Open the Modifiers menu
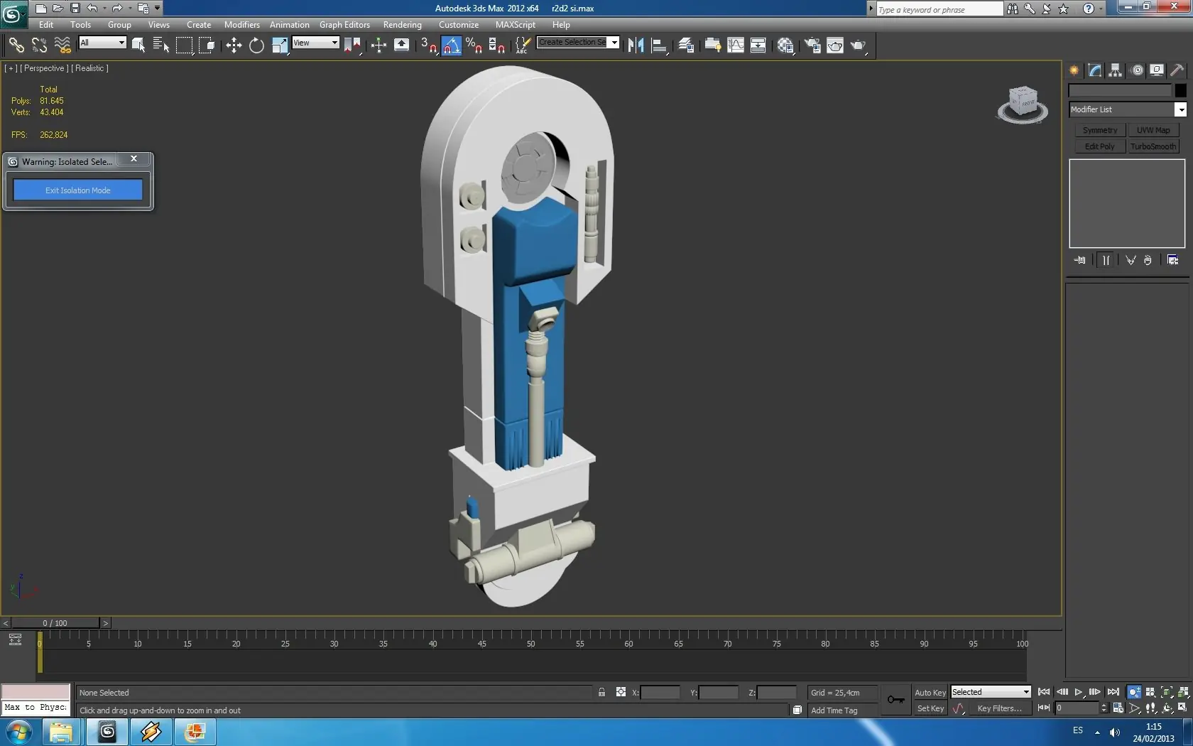Image resolution: width=1193 pixels, height=746 pixels. (242, 25)
